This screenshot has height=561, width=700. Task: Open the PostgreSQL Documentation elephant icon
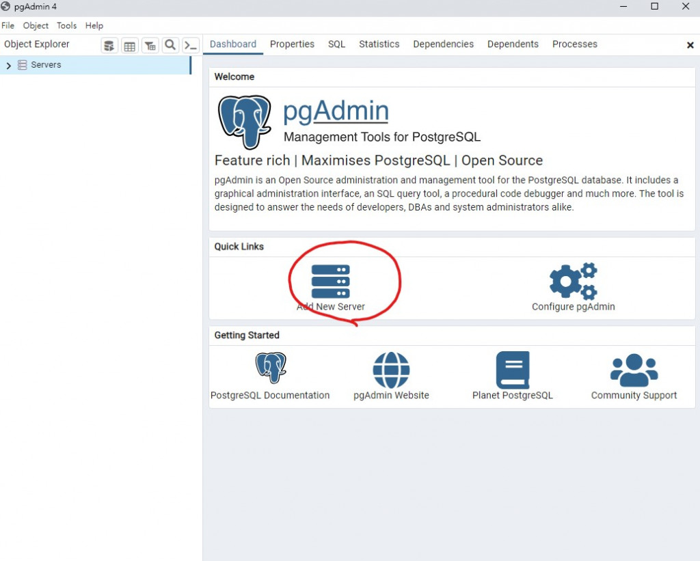point(271,368)
